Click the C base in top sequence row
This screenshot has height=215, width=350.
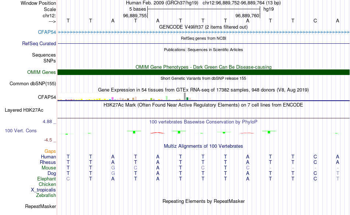pyautogui.click(x=315, y=21)
